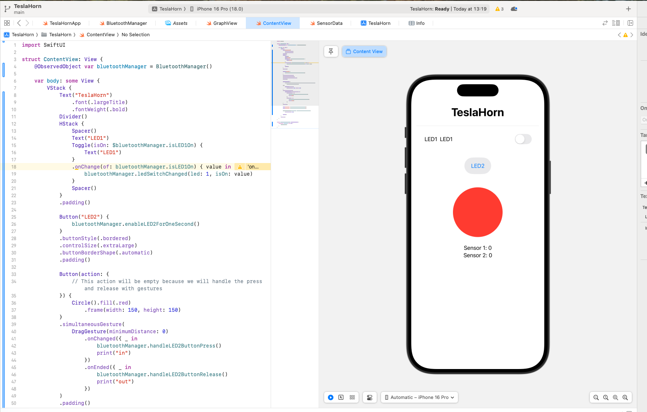Viewport: 647px width, 412px height.
Task: Click the Live preview play button
Action: [x=330, y=397]
